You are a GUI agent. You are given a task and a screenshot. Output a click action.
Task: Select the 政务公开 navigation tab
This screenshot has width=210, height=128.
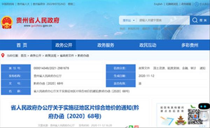tap(64, 45)
